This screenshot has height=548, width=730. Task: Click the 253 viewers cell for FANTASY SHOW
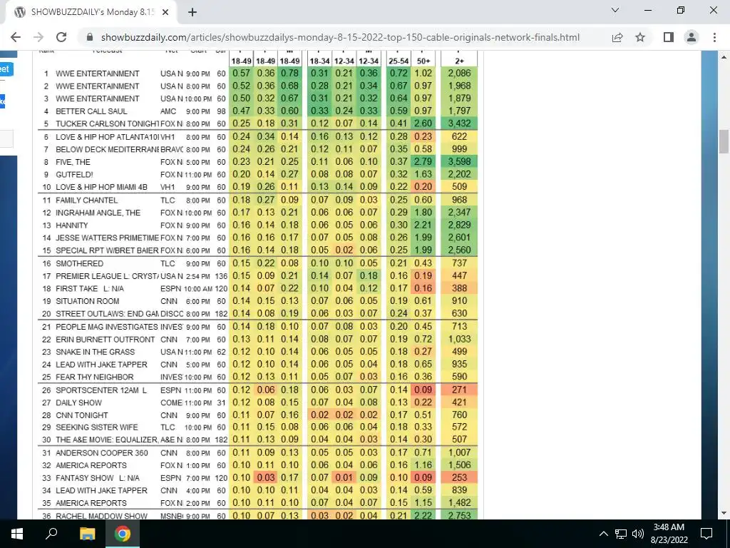coord(459,477)
